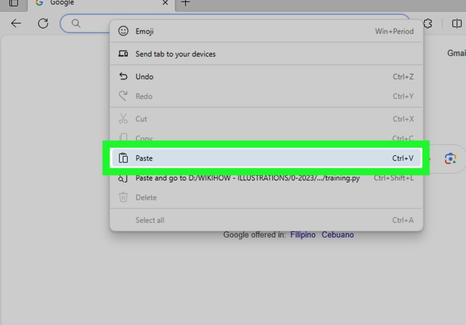Choose Redo in the context menu

click(x=266, y=96)
